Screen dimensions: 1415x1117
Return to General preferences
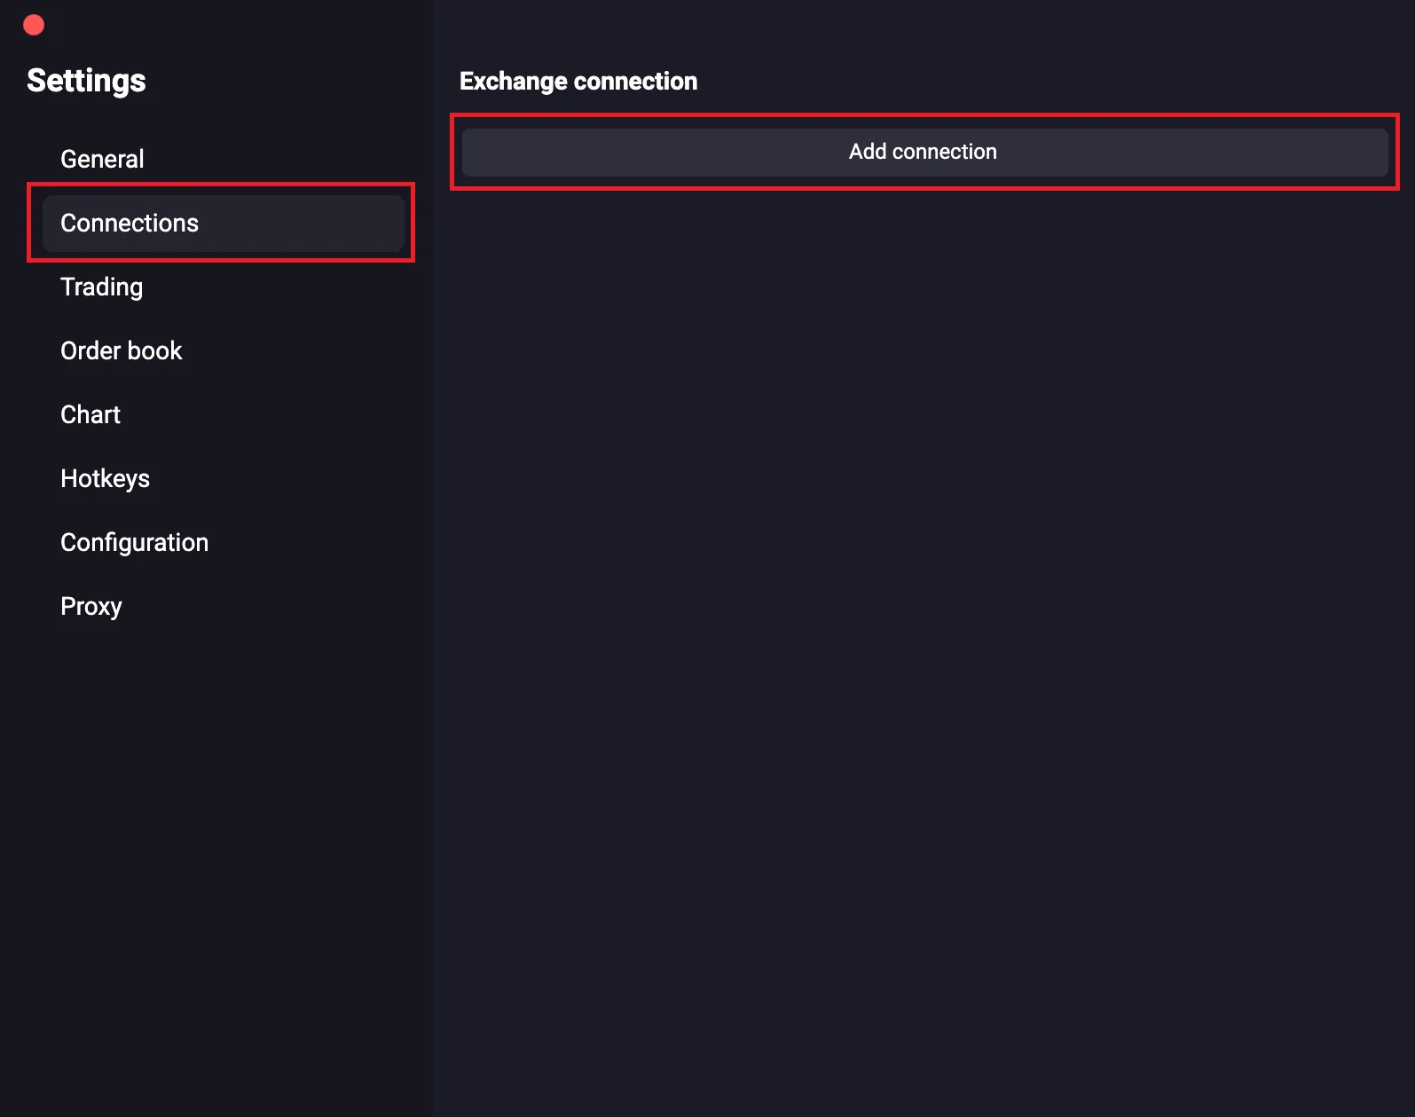pos(102,159)
